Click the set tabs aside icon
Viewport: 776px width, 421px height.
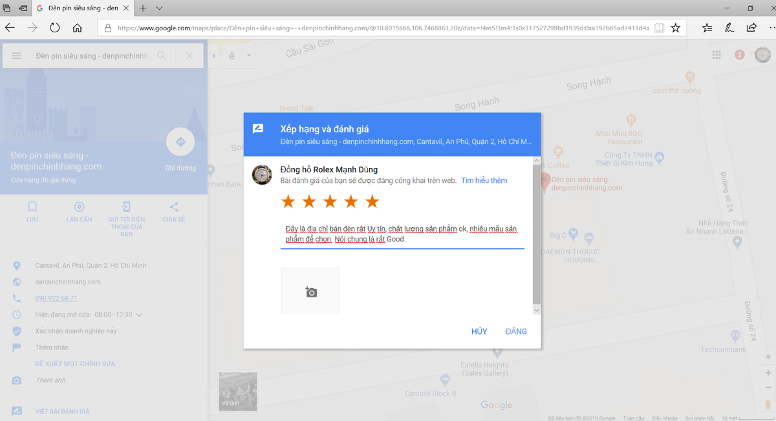[23, 8]
